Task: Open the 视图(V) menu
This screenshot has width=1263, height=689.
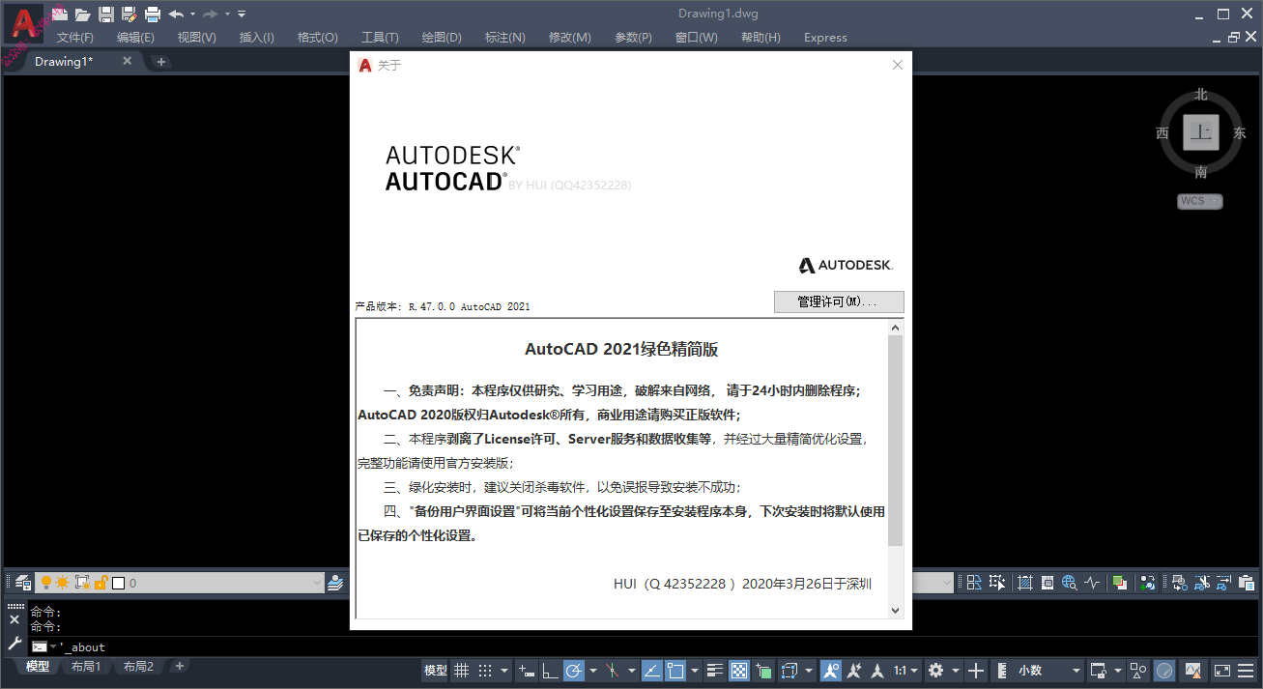Action: 197,38
